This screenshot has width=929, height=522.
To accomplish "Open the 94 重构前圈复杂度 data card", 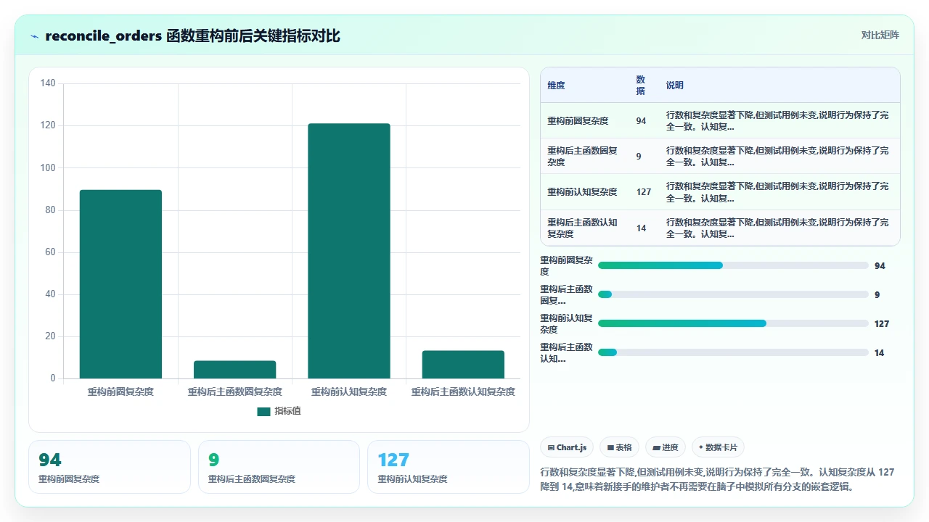I will (x=110, y=467).
